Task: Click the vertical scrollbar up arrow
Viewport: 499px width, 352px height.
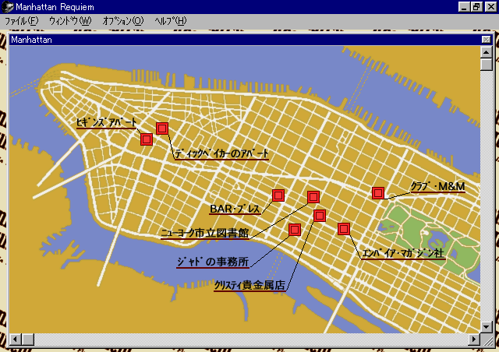Action: point(487,51)
